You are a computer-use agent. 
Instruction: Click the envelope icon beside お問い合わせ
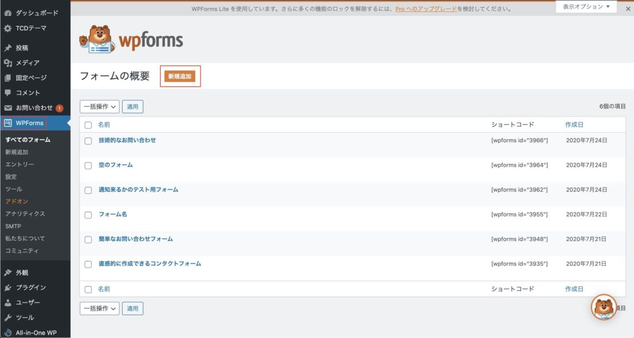coord(8,108)
